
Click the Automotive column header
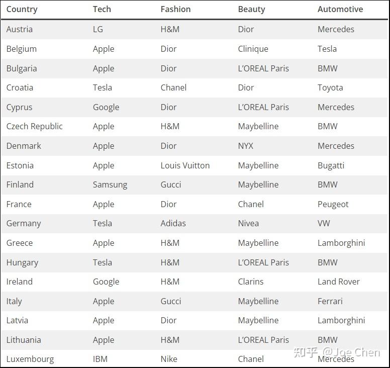tap(340, 10)
